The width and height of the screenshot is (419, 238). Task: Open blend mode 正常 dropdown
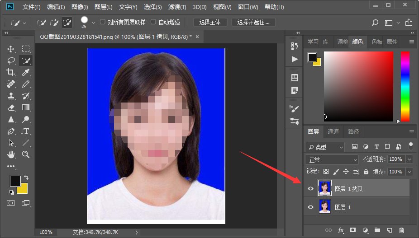point(332,159)
